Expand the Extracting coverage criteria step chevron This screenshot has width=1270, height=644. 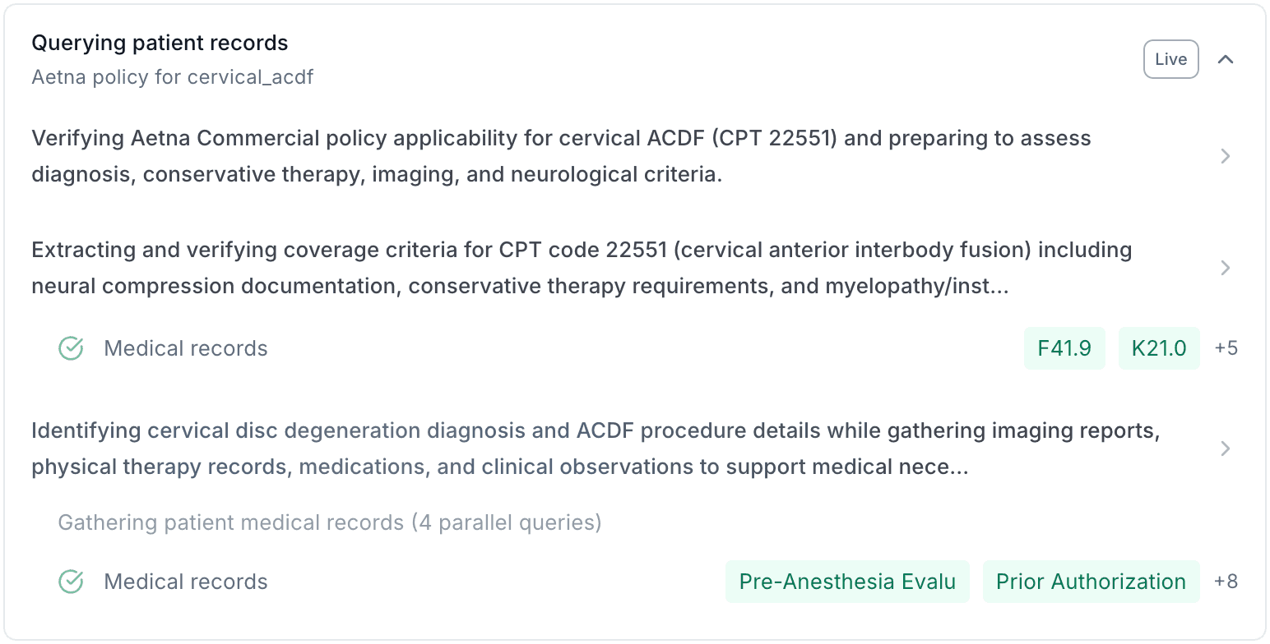point(1226,268)
